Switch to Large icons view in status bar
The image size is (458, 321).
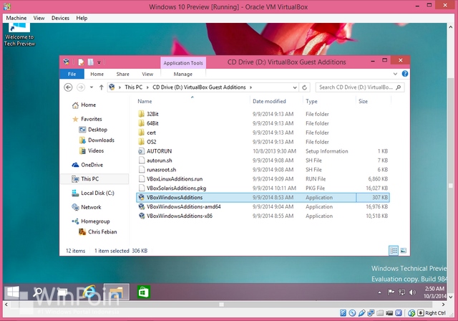(404, 251)
